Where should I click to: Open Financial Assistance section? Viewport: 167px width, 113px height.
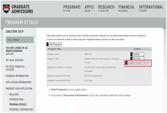(x=127, y=8)
